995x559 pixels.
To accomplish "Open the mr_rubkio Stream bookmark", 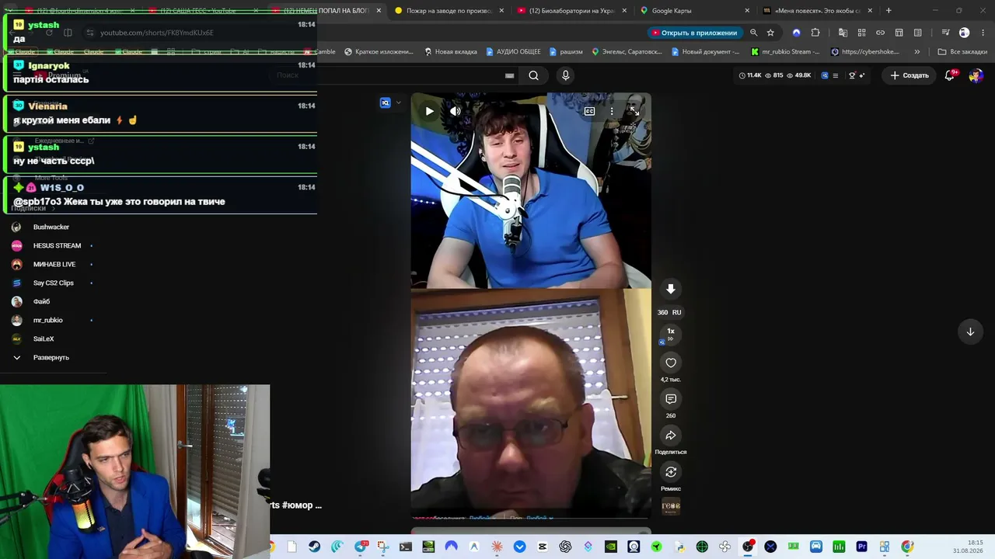I will 785,52.
